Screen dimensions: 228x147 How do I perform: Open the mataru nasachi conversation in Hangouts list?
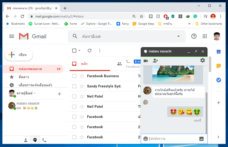36,106
